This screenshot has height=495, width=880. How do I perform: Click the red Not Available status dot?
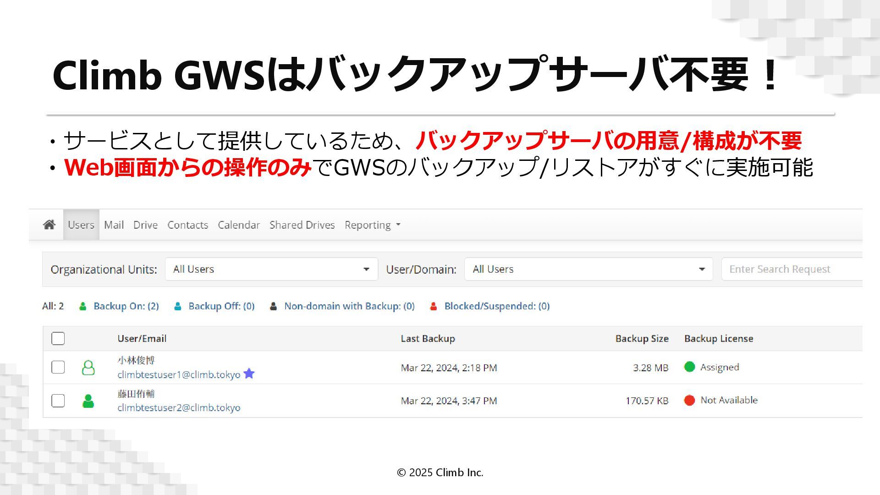689,400
